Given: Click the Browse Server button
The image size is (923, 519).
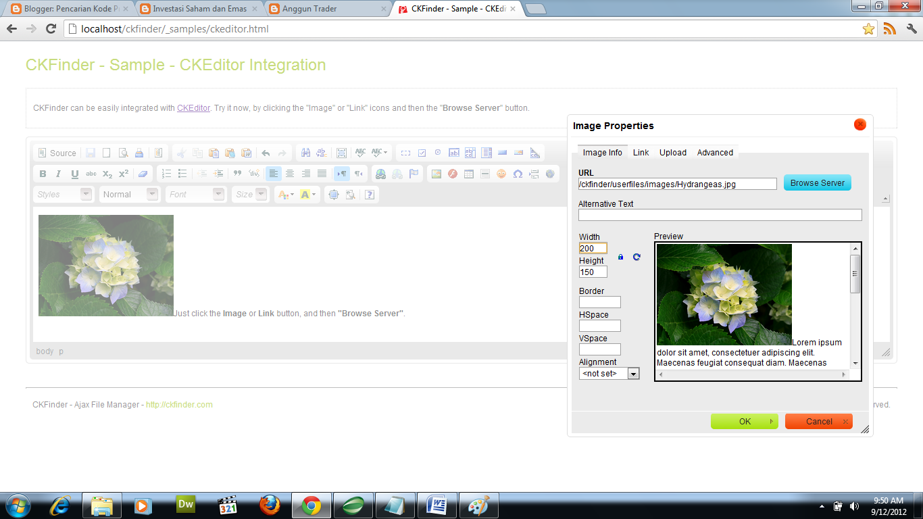Looking at the screenshot, I should (x=818, y=183).
